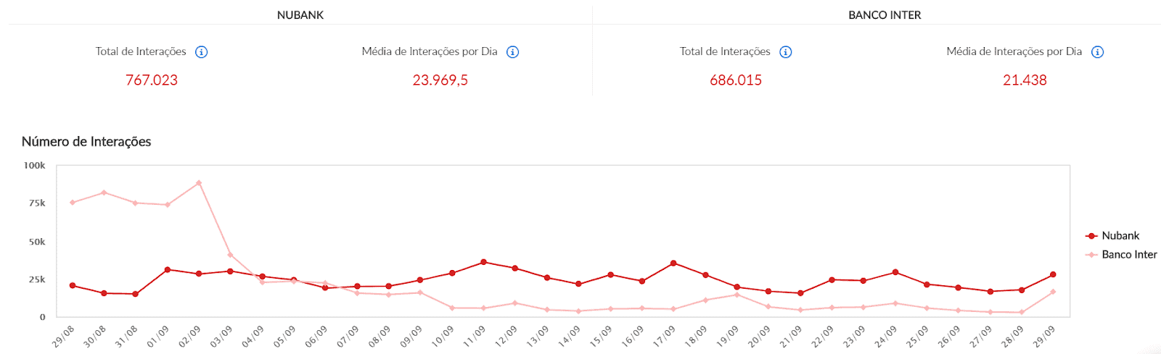Click info icon beside Nubank Total de Interações
The width and height of the screenshot is (1161, 354).
[202, 52]
